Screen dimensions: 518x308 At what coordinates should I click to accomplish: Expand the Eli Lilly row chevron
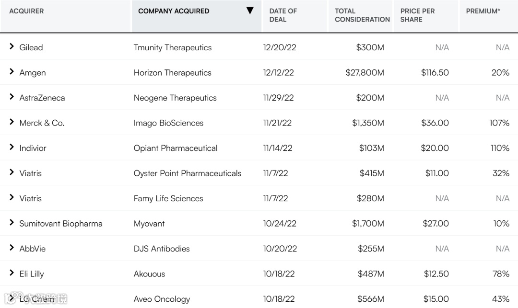(x=12, y=273)
